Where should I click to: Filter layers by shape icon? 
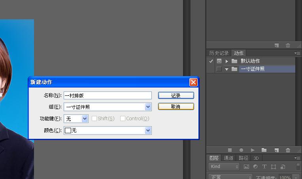pyautogui.click(x=273, y=166)
